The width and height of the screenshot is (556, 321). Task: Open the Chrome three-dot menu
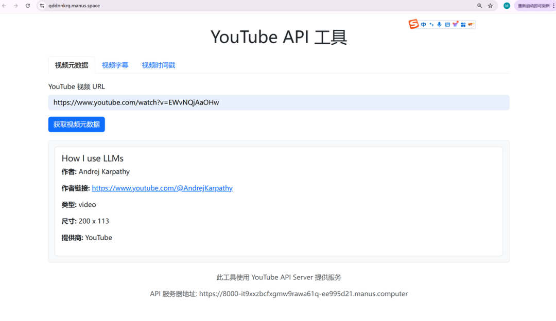[x=553, y=6]
